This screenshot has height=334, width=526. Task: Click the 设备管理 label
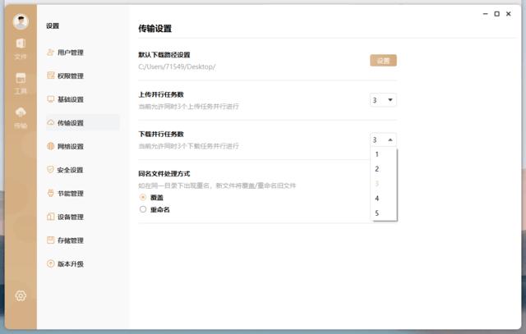71,217
